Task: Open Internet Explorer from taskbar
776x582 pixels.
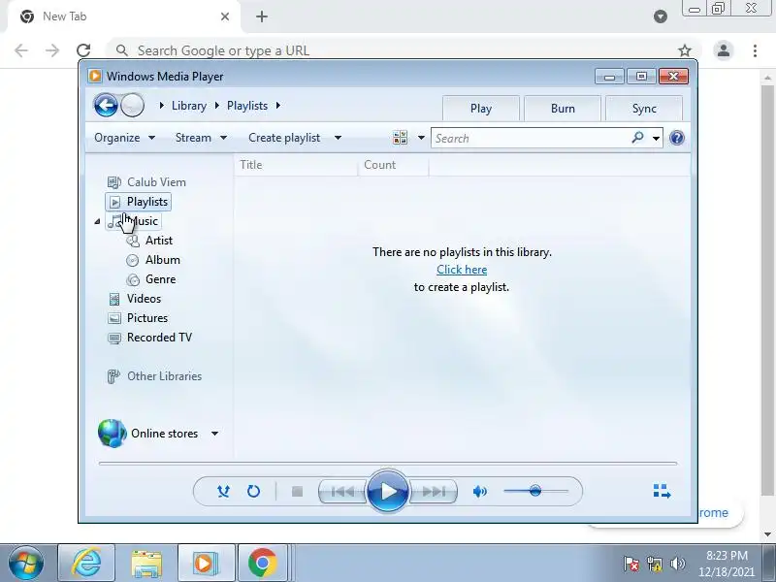Action: coord(86,563)
